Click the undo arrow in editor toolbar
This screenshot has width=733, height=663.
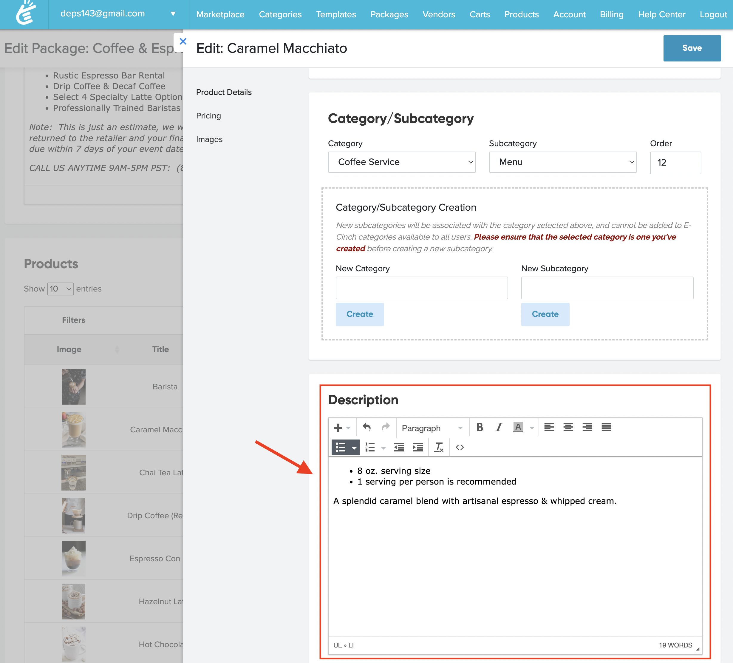point(367,428)
